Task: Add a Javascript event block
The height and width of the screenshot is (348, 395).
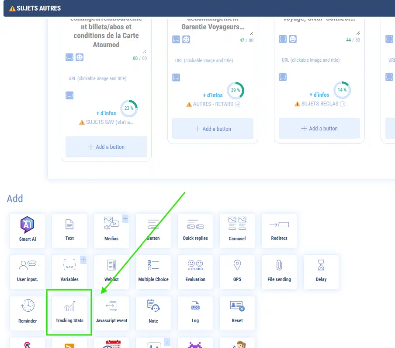Action: point(111,313)
